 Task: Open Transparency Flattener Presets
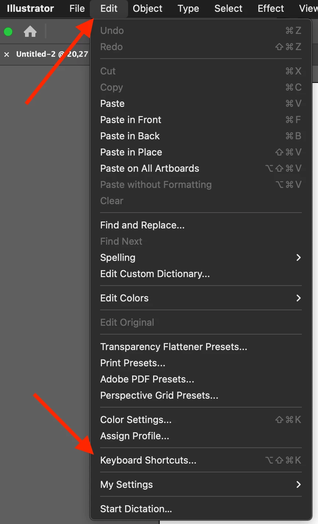[x=201, y=347]
